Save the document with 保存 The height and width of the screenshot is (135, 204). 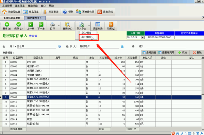pos(18,26)
